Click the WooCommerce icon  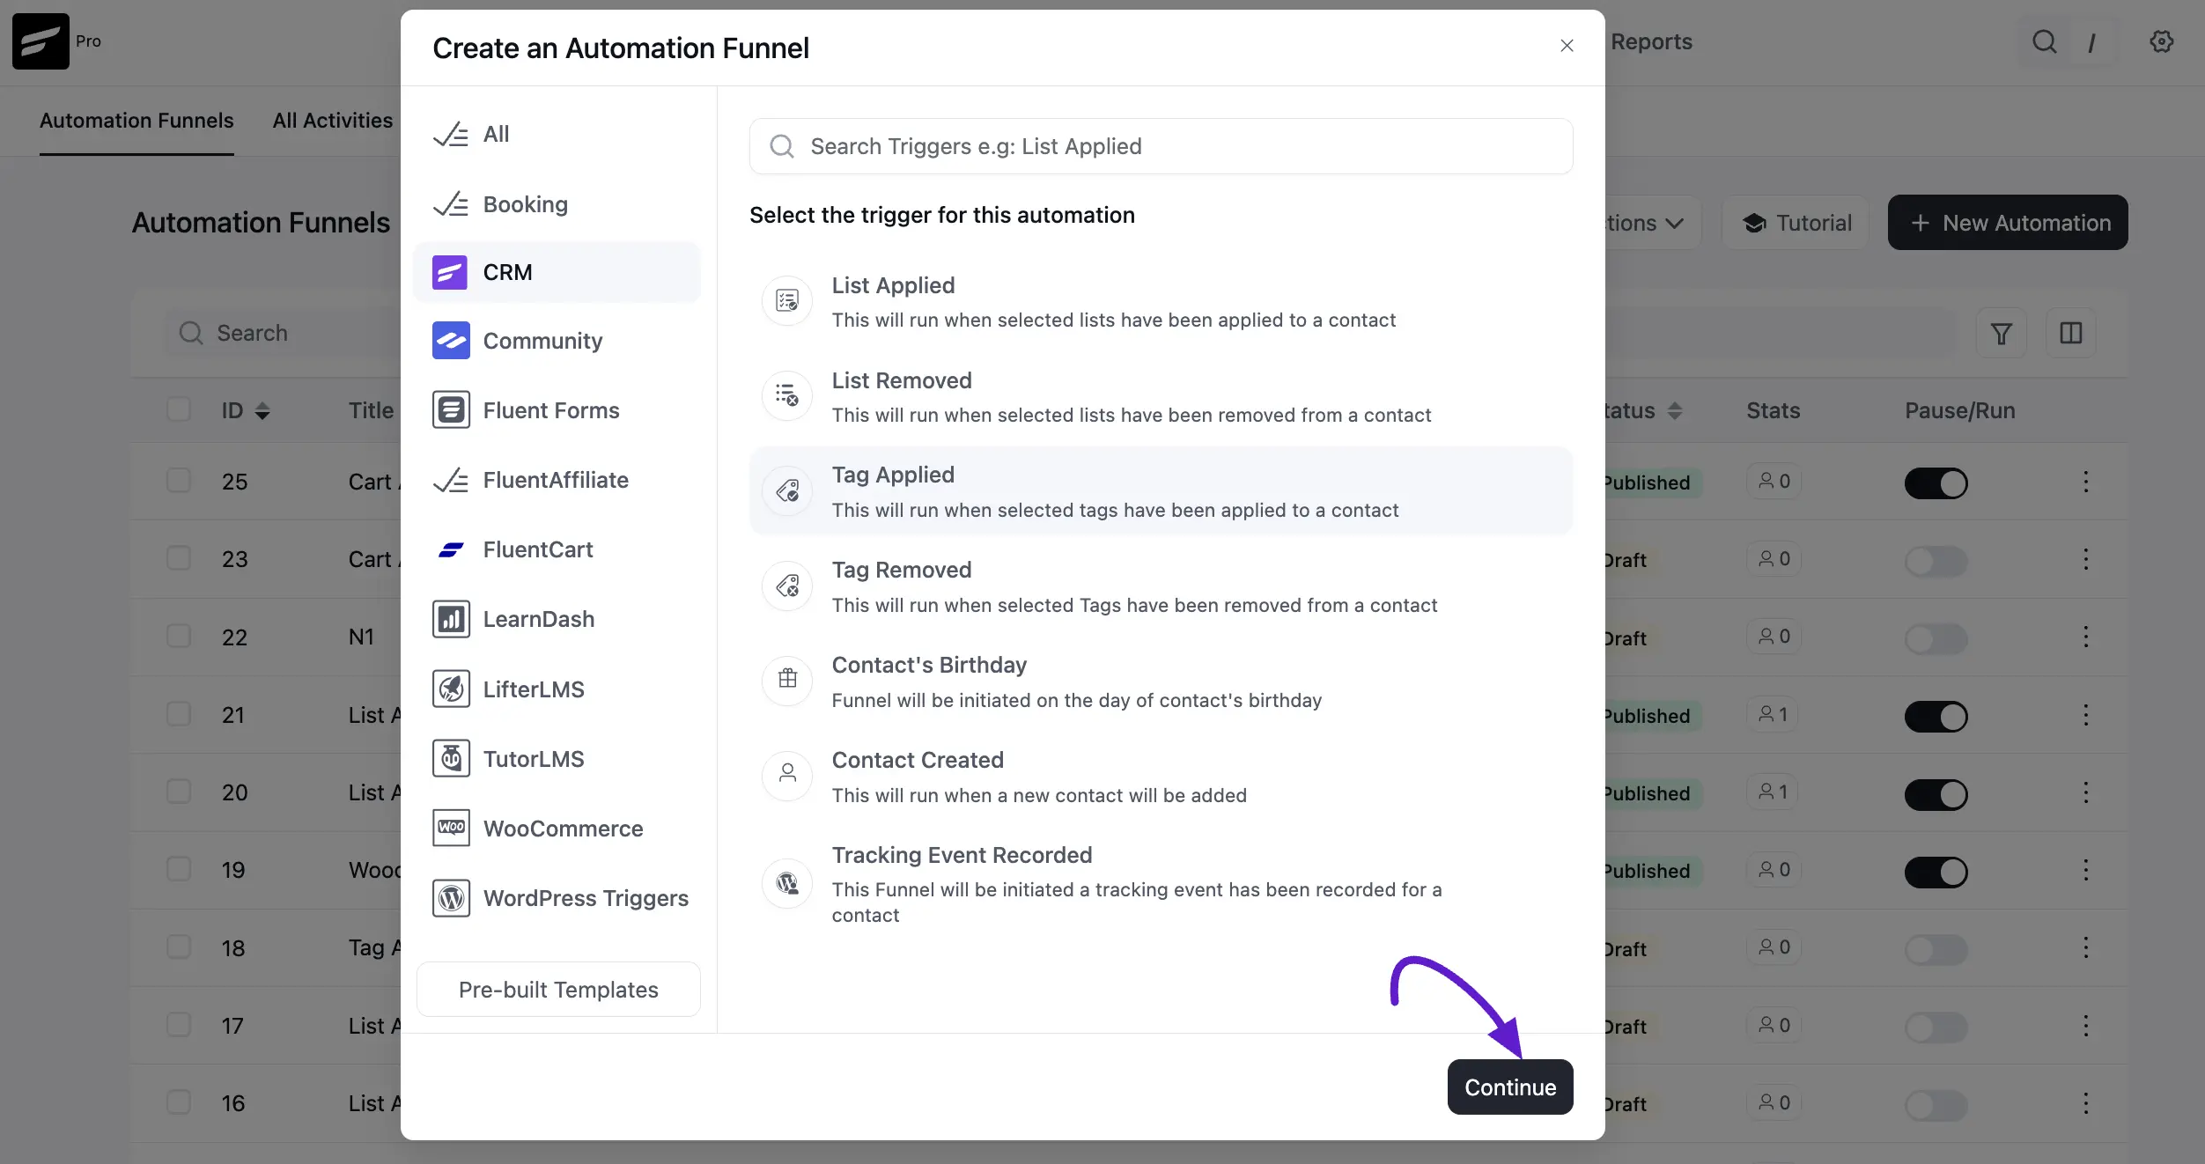451,828
